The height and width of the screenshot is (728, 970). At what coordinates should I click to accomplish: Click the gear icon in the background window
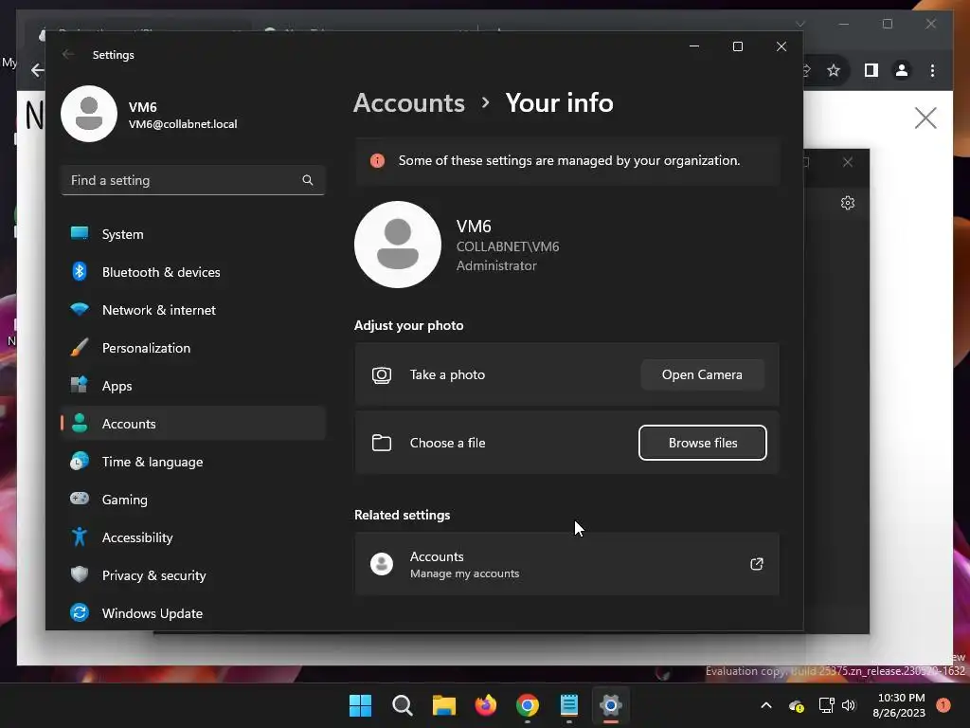(x=848, y=203)
